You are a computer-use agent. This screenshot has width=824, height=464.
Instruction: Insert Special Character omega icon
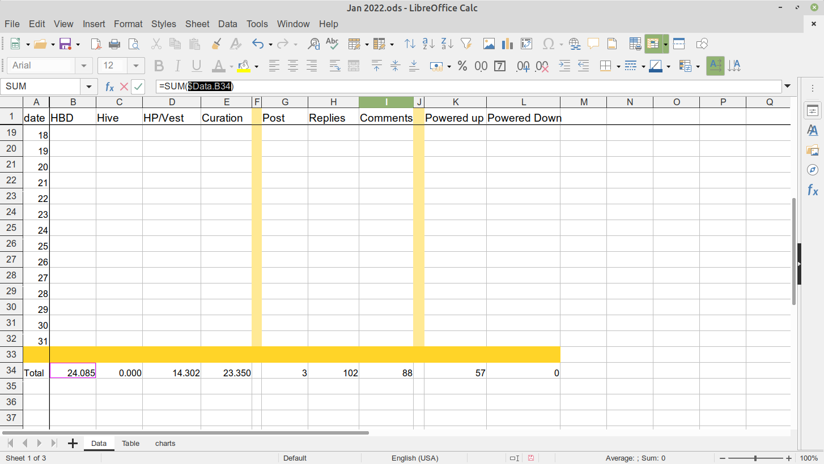(548, 44)
